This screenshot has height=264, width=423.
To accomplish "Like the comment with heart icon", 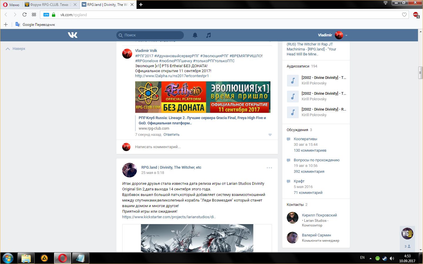I will pos(270,135).
